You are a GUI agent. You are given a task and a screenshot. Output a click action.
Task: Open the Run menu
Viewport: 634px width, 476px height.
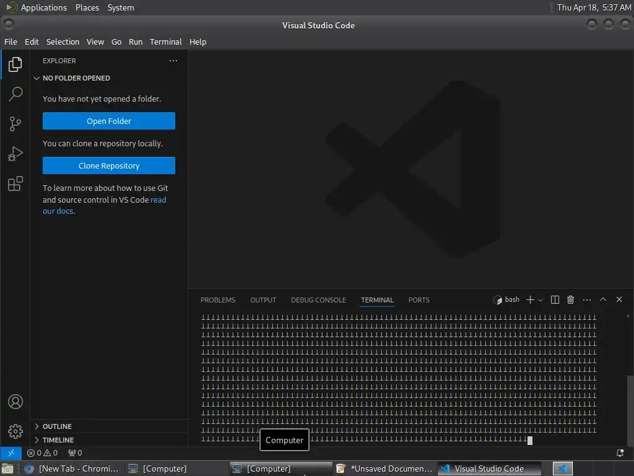(x=136, y=42)
